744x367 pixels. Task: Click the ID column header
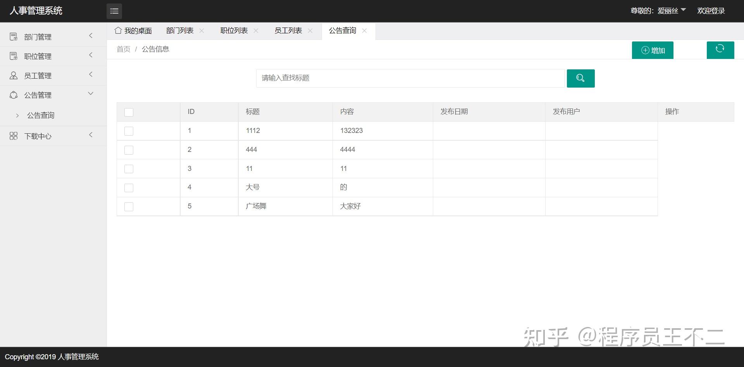click(x=209, y=112)
